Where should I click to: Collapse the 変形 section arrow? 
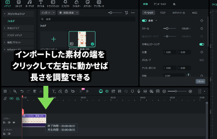click(x=156, y=21)
